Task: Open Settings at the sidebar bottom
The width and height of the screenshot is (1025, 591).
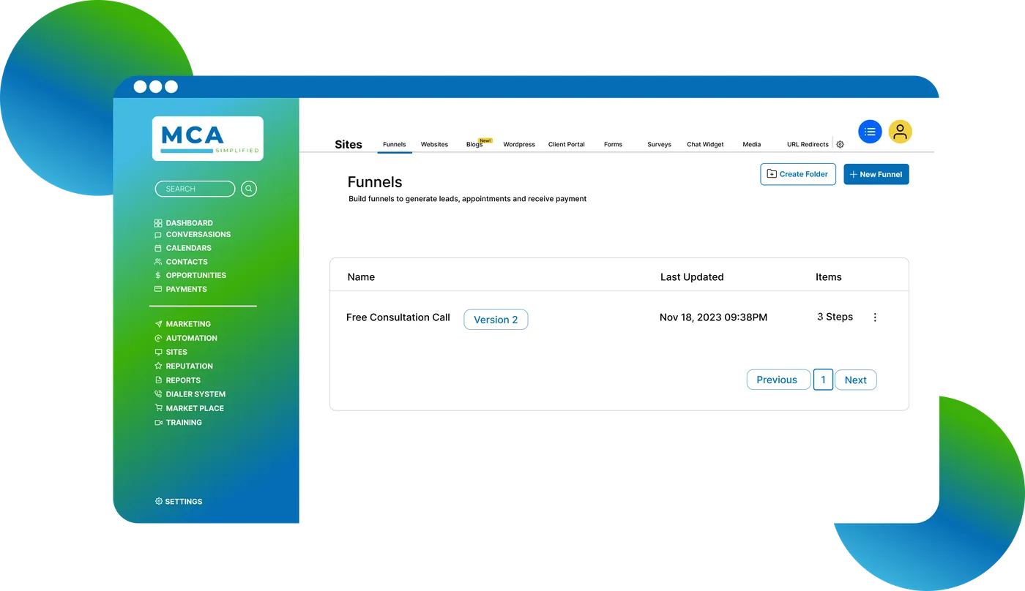Action: [179, 502]
